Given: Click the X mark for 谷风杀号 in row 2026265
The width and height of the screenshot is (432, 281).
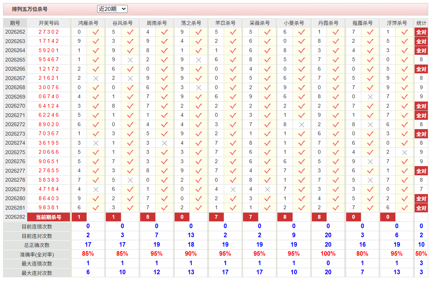Looking at the screenshot, I should coord(130,60).
